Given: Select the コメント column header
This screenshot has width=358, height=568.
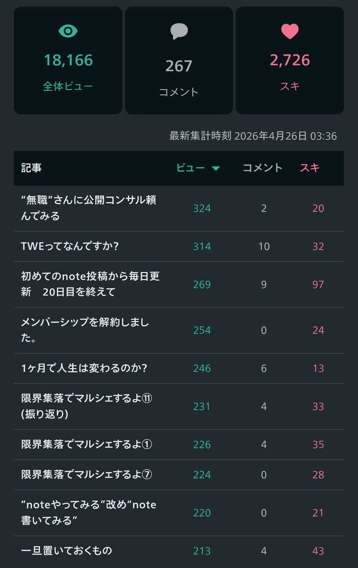Looking at the screenshot, I should click(x=263, y=168).
